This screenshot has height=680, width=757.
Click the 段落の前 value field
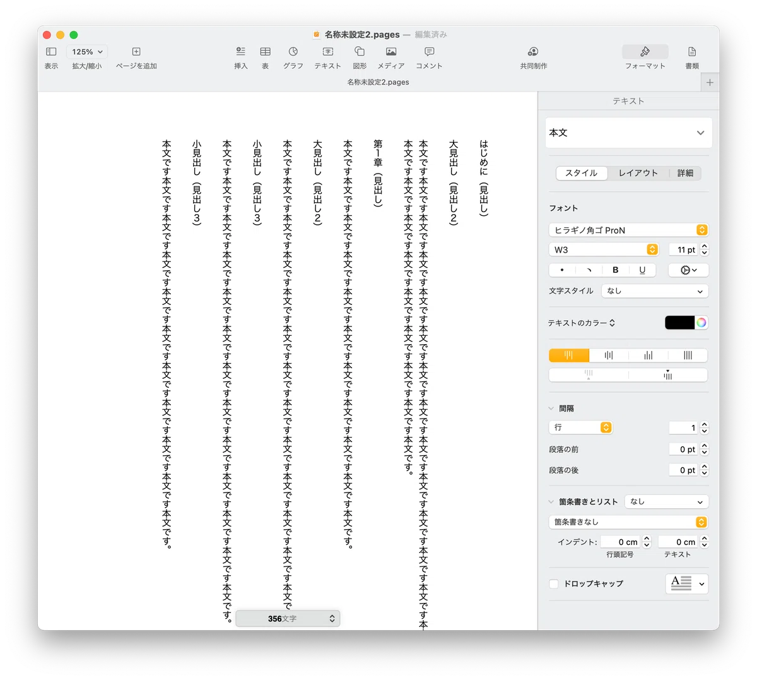[x=684, y=449]
